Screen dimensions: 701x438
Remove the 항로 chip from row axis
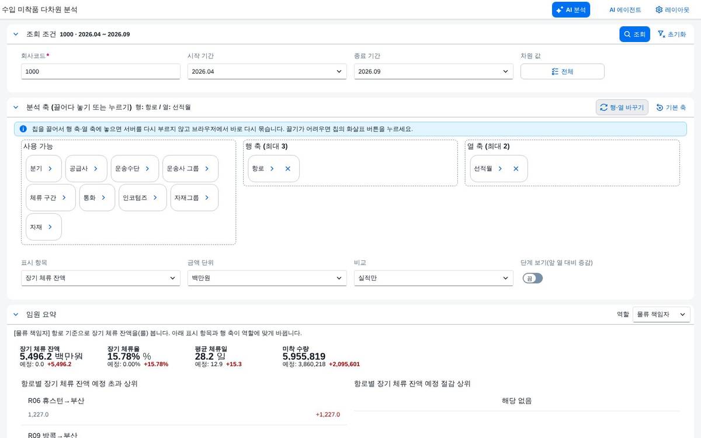[x=287, y=168]
